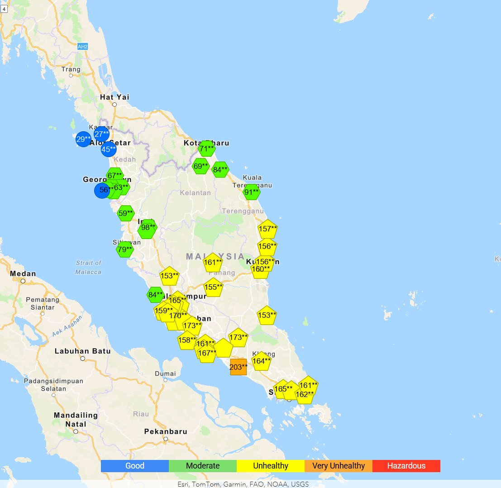Viewport: 501px width, 488px height.
Task: Click the yellow 162** marker in Johor
Action: 305,395
